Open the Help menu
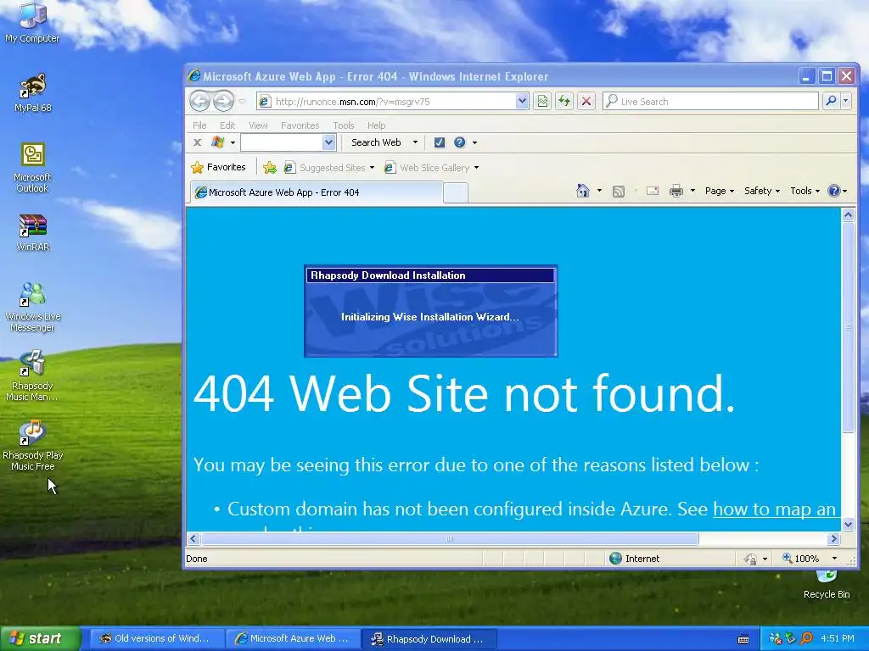 [x=376, y=125]
